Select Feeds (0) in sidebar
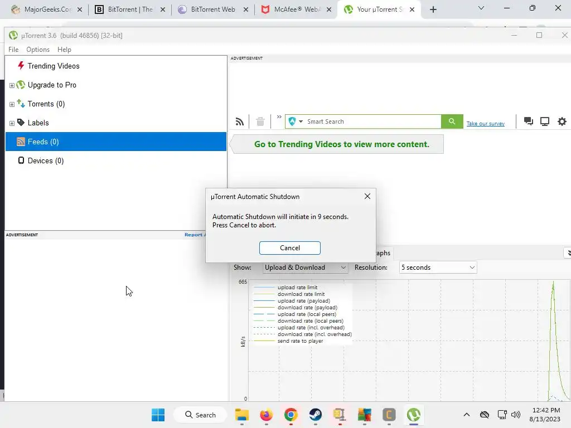 coord(116,142)
